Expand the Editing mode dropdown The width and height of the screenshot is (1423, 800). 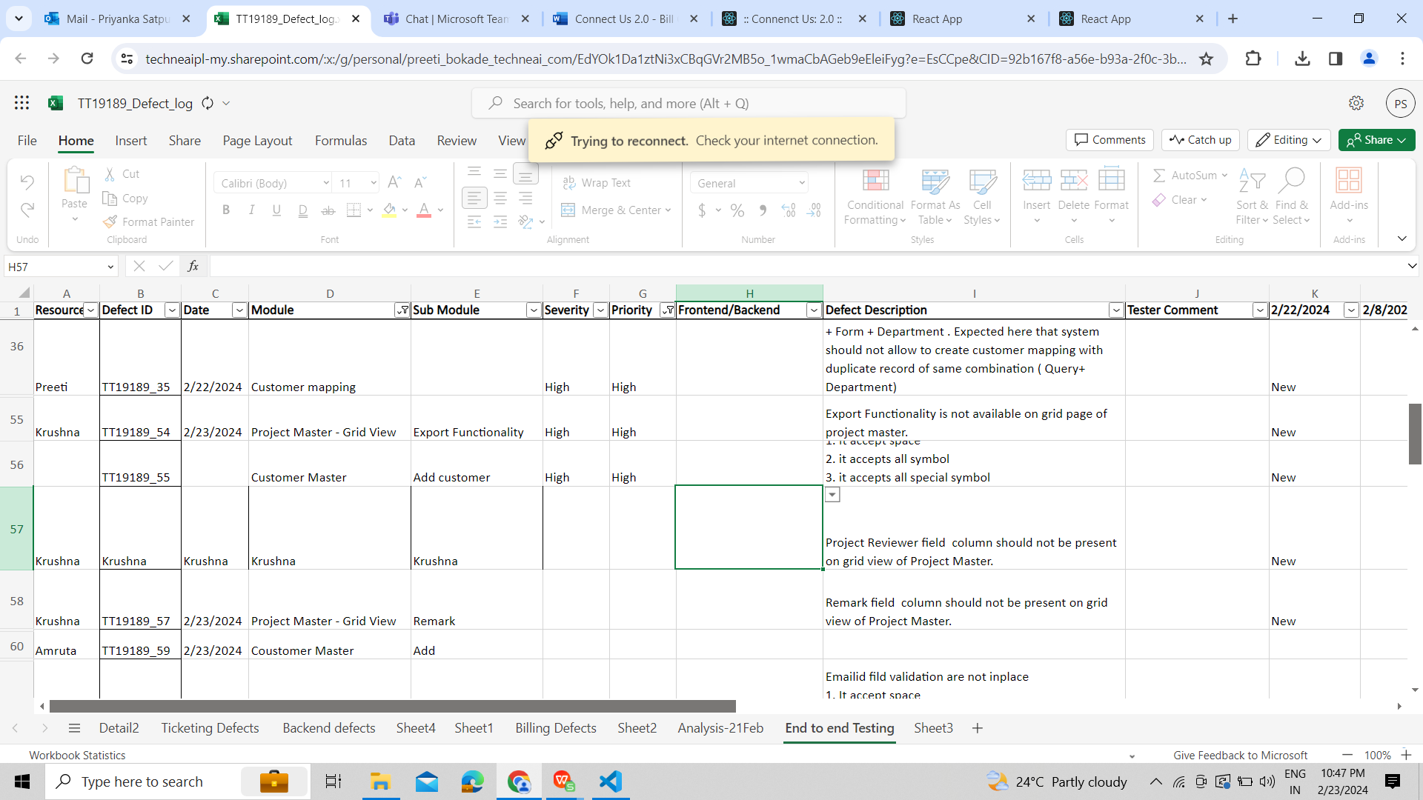(1317, 140)
